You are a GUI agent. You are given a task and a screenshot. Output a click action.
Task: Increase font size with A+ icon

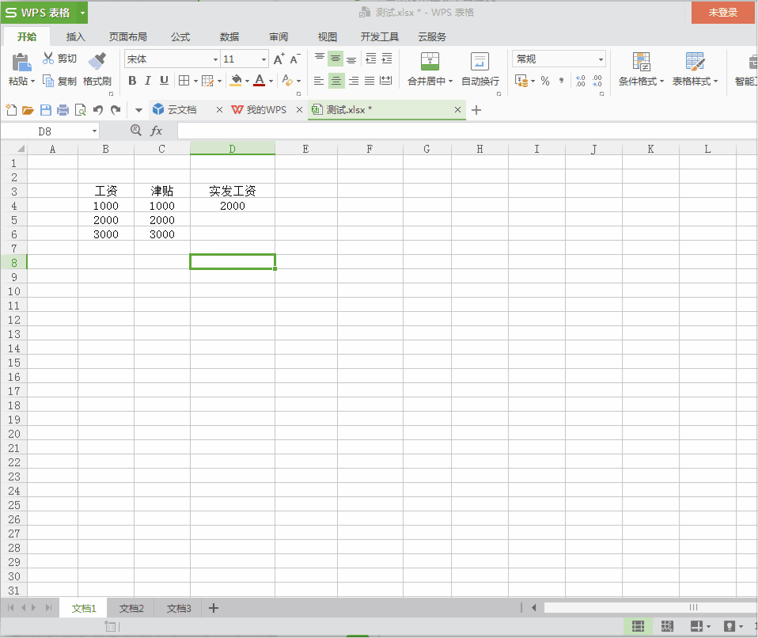tap(279, 59)
